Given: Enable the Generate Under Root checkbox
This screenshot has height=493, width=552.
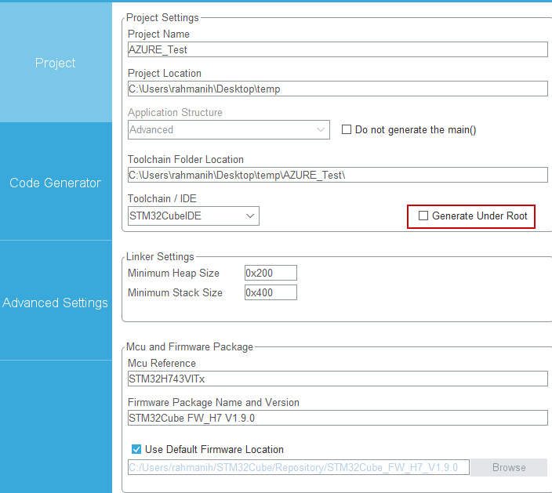Looking at the screenshot, I should tap(423, 216).
